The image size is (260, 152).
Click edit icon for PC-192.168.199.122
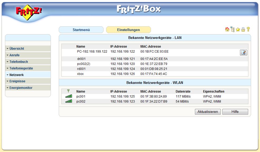click(244, 53)
